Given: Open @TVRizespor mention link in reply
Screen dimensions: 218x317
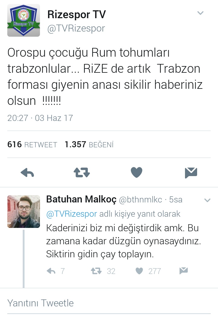Looking at the screenshot, I should [72, 214].
